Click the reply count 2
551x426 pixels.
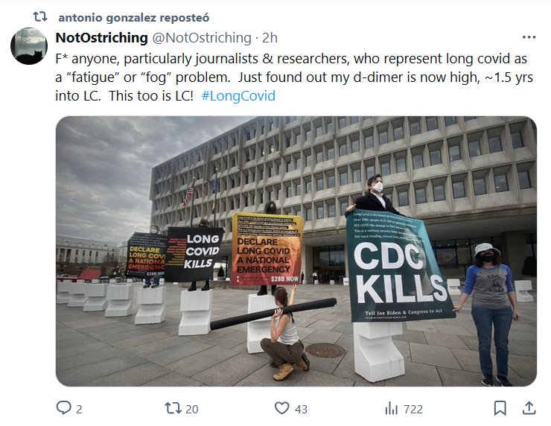pyautogui.click(x=79, y=409)
